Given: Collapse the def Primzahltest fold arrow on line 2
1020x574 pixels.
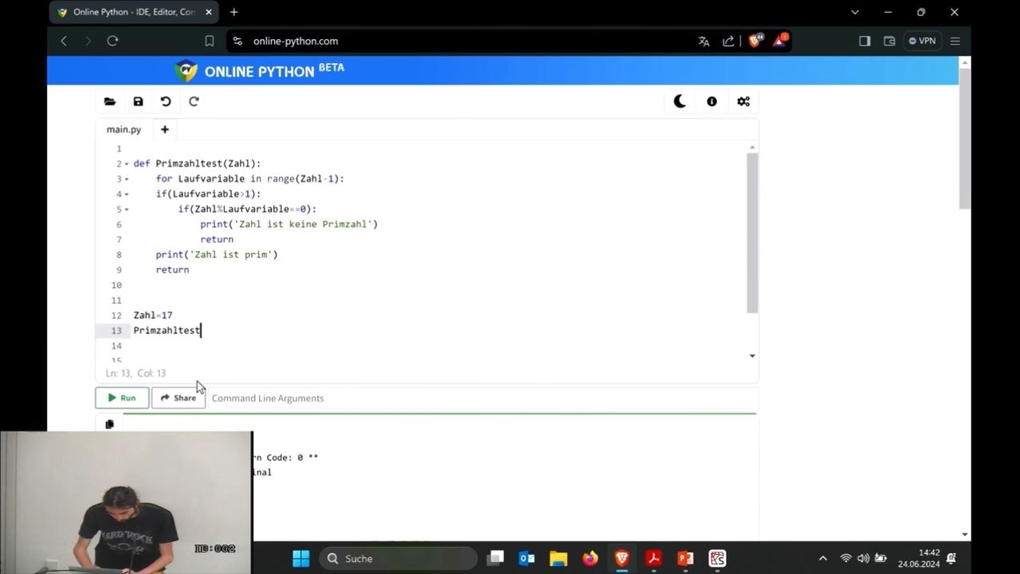Looking at the screenshot, I should [127, 163].
